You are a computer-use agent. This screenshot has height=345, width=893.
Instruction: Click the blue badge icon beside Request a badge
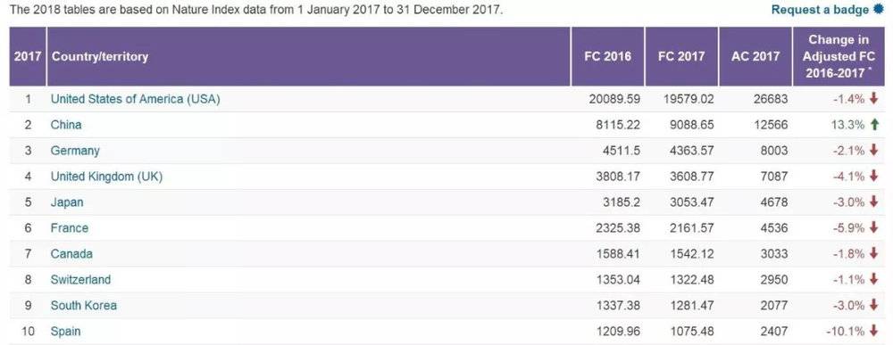(880, 9)
